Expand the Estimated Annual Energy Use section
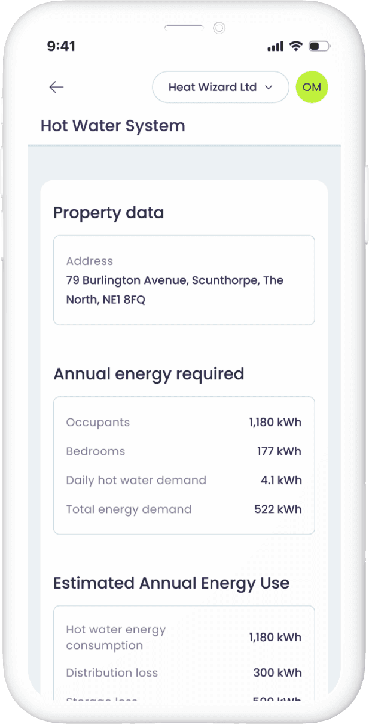The height and width of the screenshot is (724, 369). pyautogui.click(x=171, y=583)
